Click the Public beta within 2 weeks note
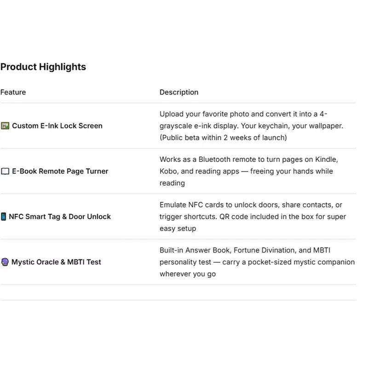The image size is (368, 368). [x=223, y=138]
